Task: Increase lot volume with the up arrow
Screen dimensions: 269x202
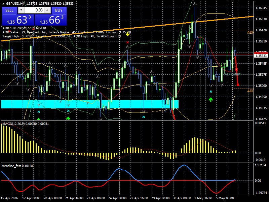Action: tap(47, 10)
